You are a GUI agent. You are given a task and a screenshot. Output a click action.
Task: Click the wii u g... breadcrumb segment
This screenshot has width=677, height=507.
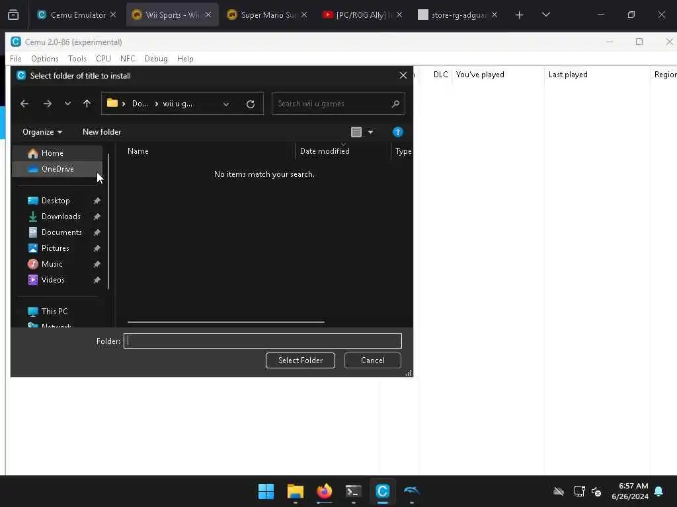tap(177, 104)
